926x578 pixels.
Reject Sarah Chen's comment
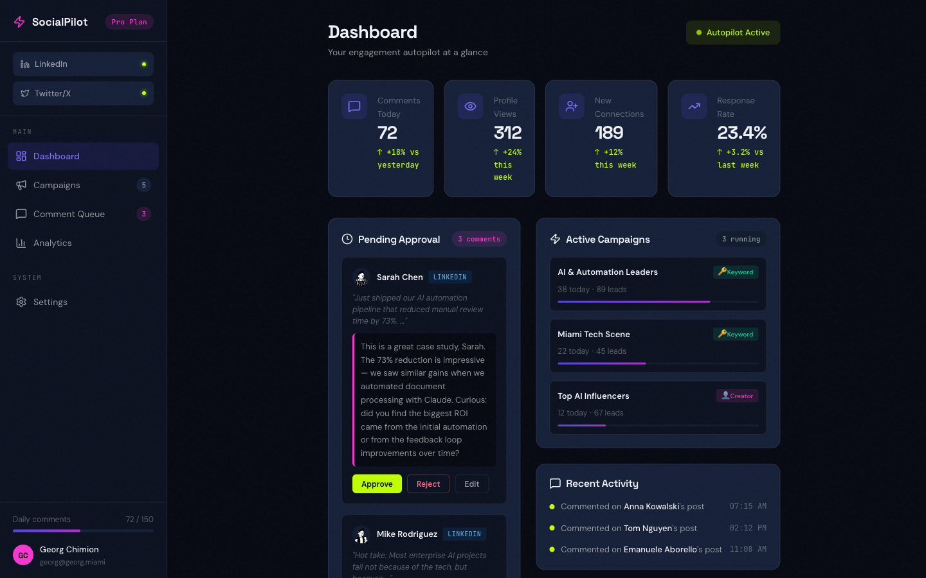pyautogui.click(x=428, y=484)
